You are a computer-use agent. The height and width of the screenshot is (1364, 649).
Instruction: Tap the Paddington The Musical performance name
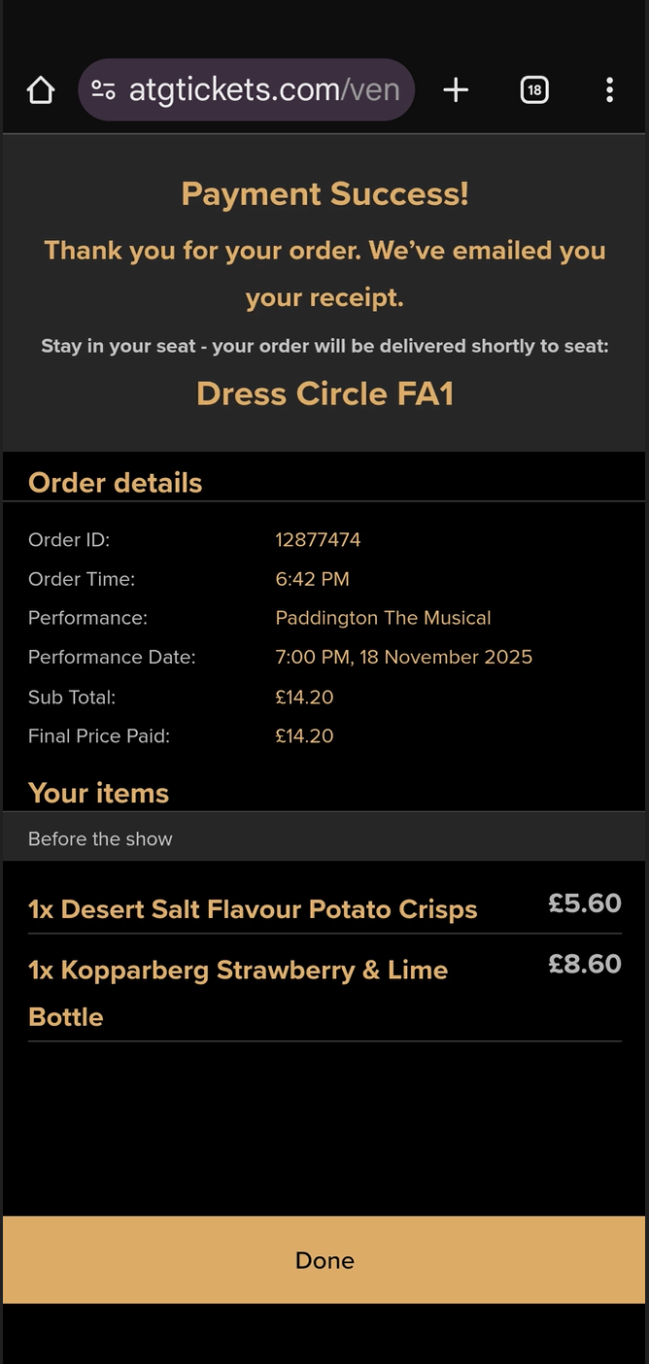[x=383, y=618]
